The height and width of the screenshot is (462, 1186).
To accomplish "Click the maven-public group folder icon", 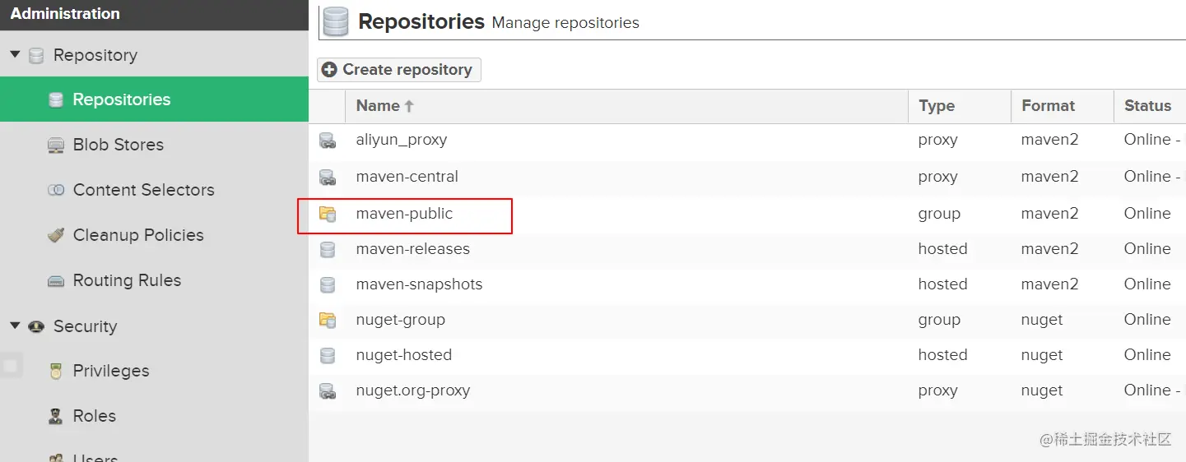I will pyautogui.click(x=328, y=215).
